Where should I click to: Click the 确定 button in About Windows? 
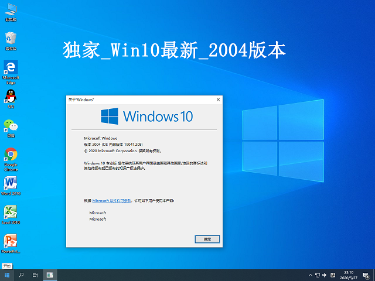pyautogui.click(x=207, y=239)
